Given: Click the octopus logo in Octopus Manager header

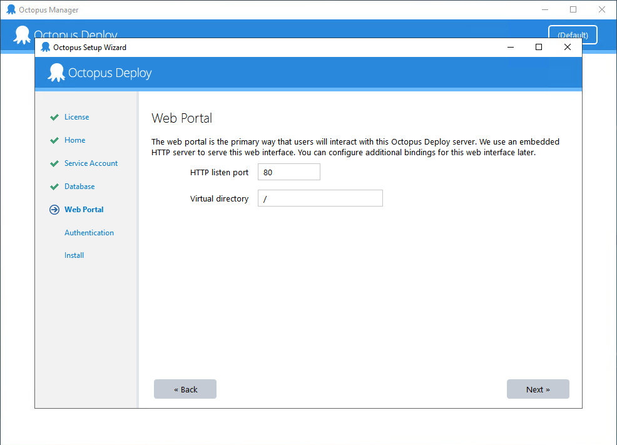Looking at the screenshot, I should click(x=22, y=34).
